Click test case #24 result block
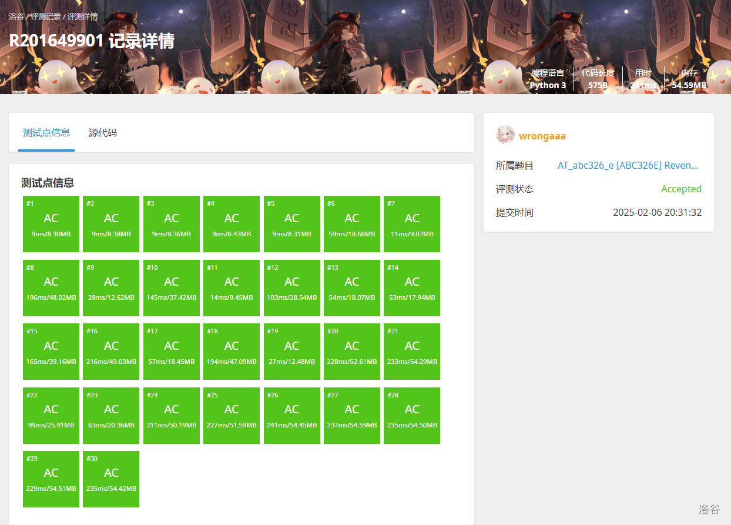731x525 pixels. coord(172,416)
